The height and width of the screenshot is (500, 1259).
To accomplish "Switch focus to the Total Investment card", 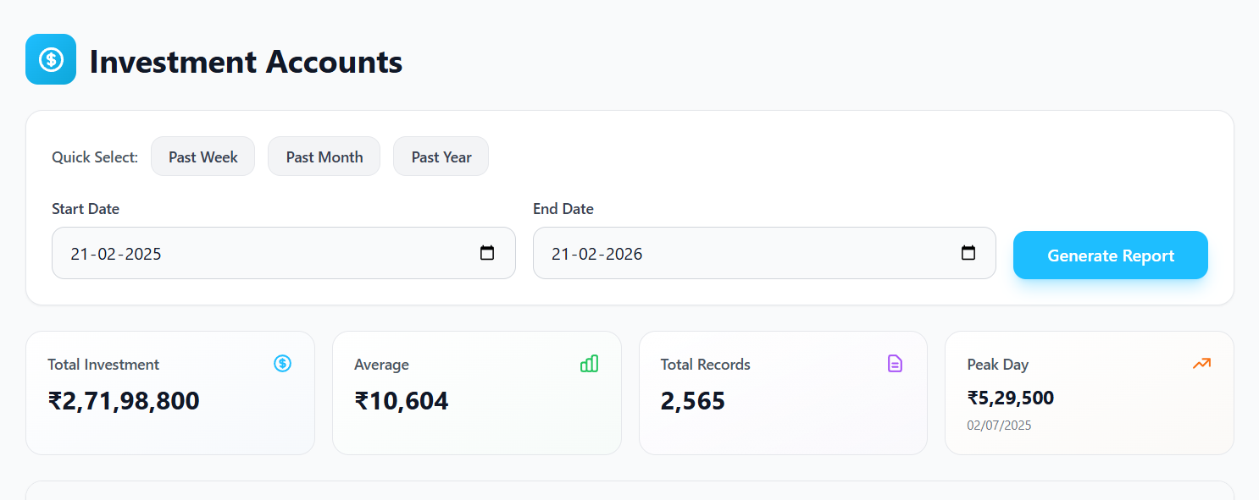I will tap(169, 392).
